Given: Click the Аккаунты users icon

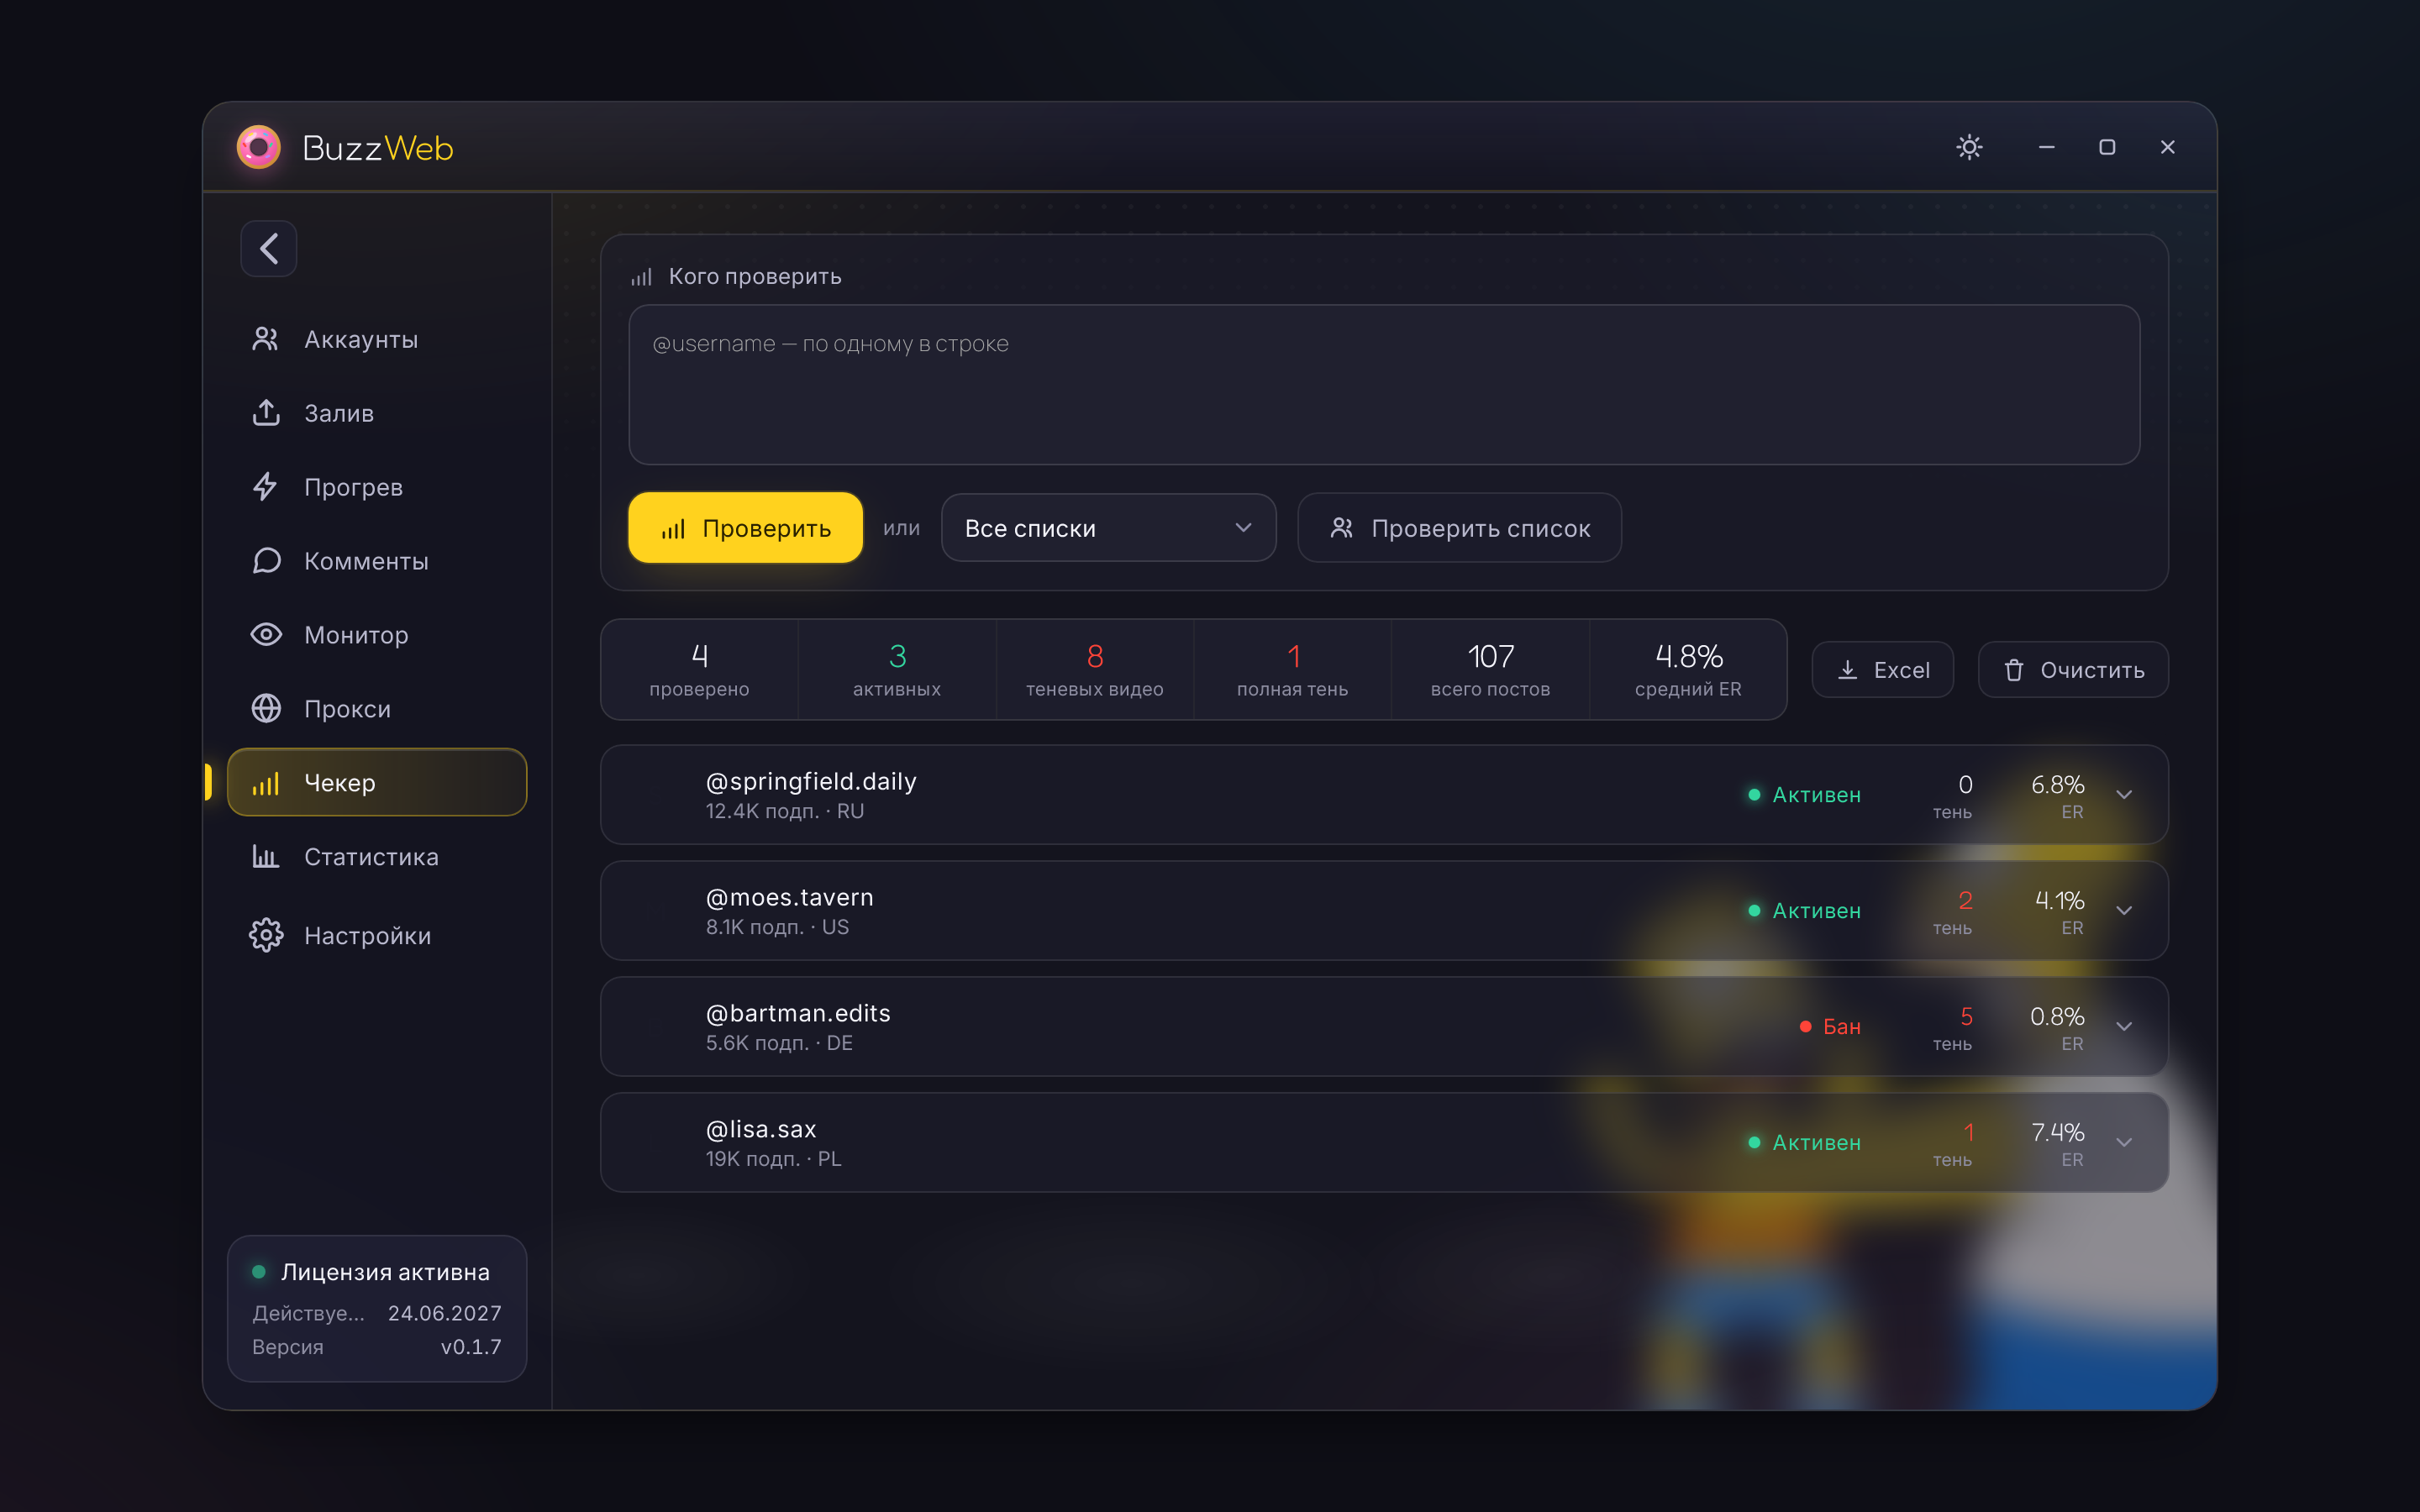Looking at the screenshot, I should 265,339.
